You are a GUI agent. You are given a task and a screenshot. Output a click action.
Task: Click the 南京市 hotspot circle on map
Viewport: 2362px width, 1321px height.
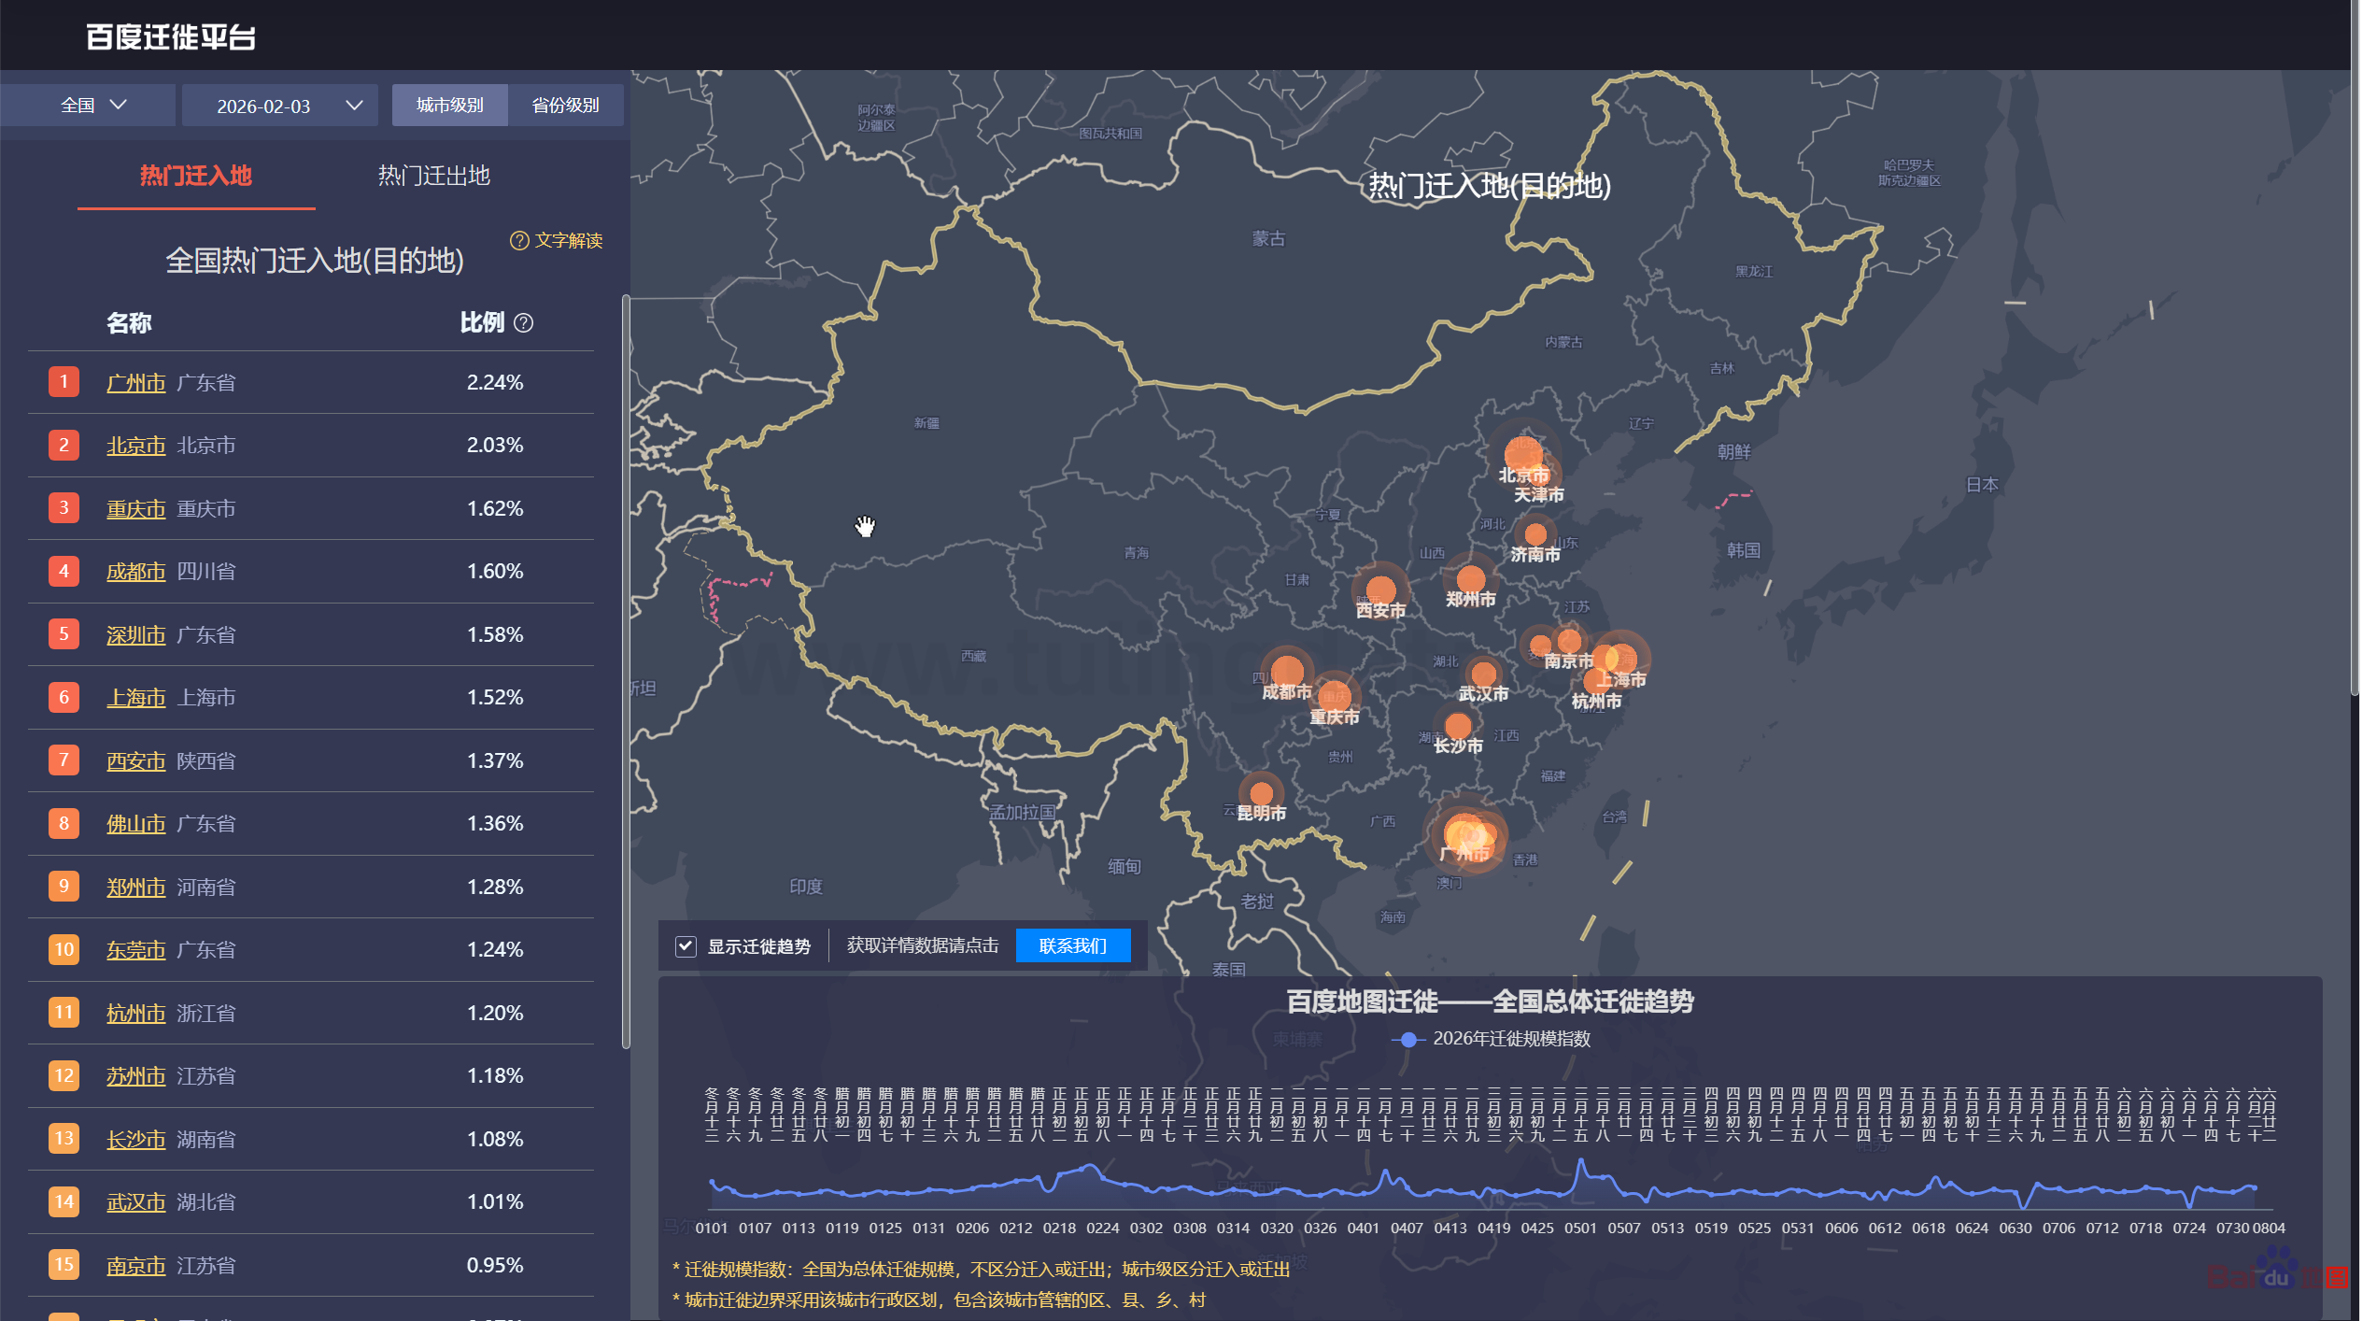(x=1569, y=641)
